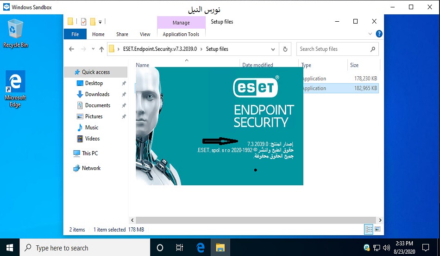Expand the ribbon using chevron
Image resolution: width=440 pixels, height=256 pixels.
(370, 34)
